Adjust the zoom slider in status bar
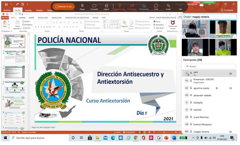Screen dimensions: 240x145 pos(165,132)
